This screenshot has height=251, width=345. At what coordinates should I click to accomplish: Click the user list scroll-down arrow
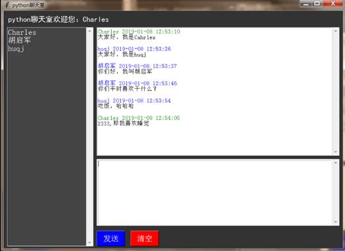click(89, 243)
